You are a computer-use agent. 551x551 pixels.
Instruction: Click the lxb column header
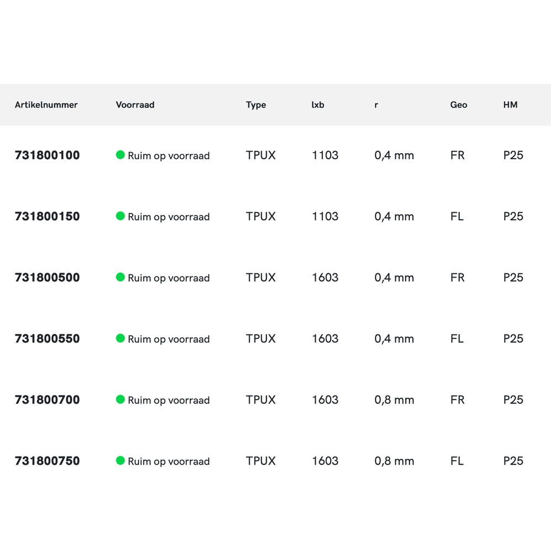click(318, 105)
